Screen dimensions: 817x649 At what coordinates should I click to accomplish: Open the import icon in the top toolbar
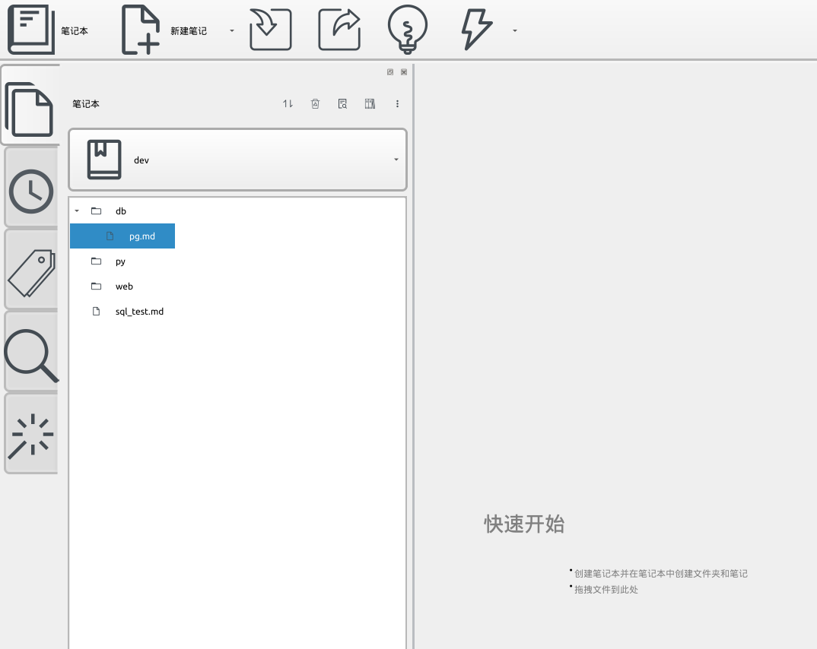(271, 29)
